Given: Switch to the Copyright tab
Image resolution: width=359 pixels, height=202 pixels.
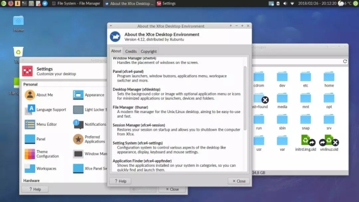Looking at the screenshot, I should pyautogui.click(x=148, y=51).
